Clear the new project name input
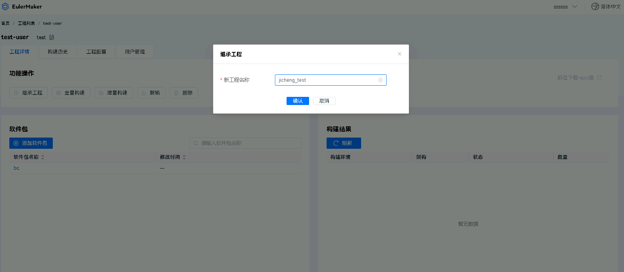The image size is (624, 272). (380, 80)
